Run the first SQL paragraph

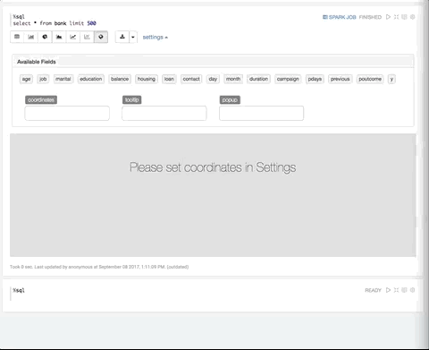point(388,17)
